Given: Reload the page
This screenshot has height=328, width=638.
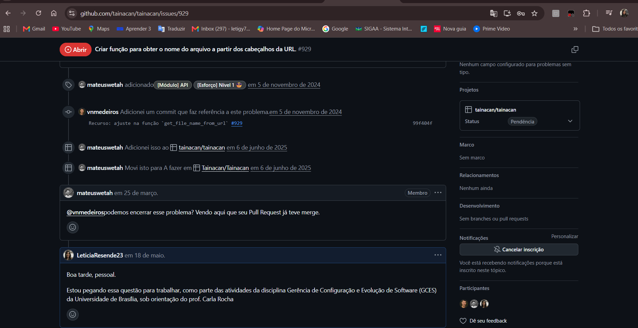Looking at the screenshot, I should (x=39, y=13).
